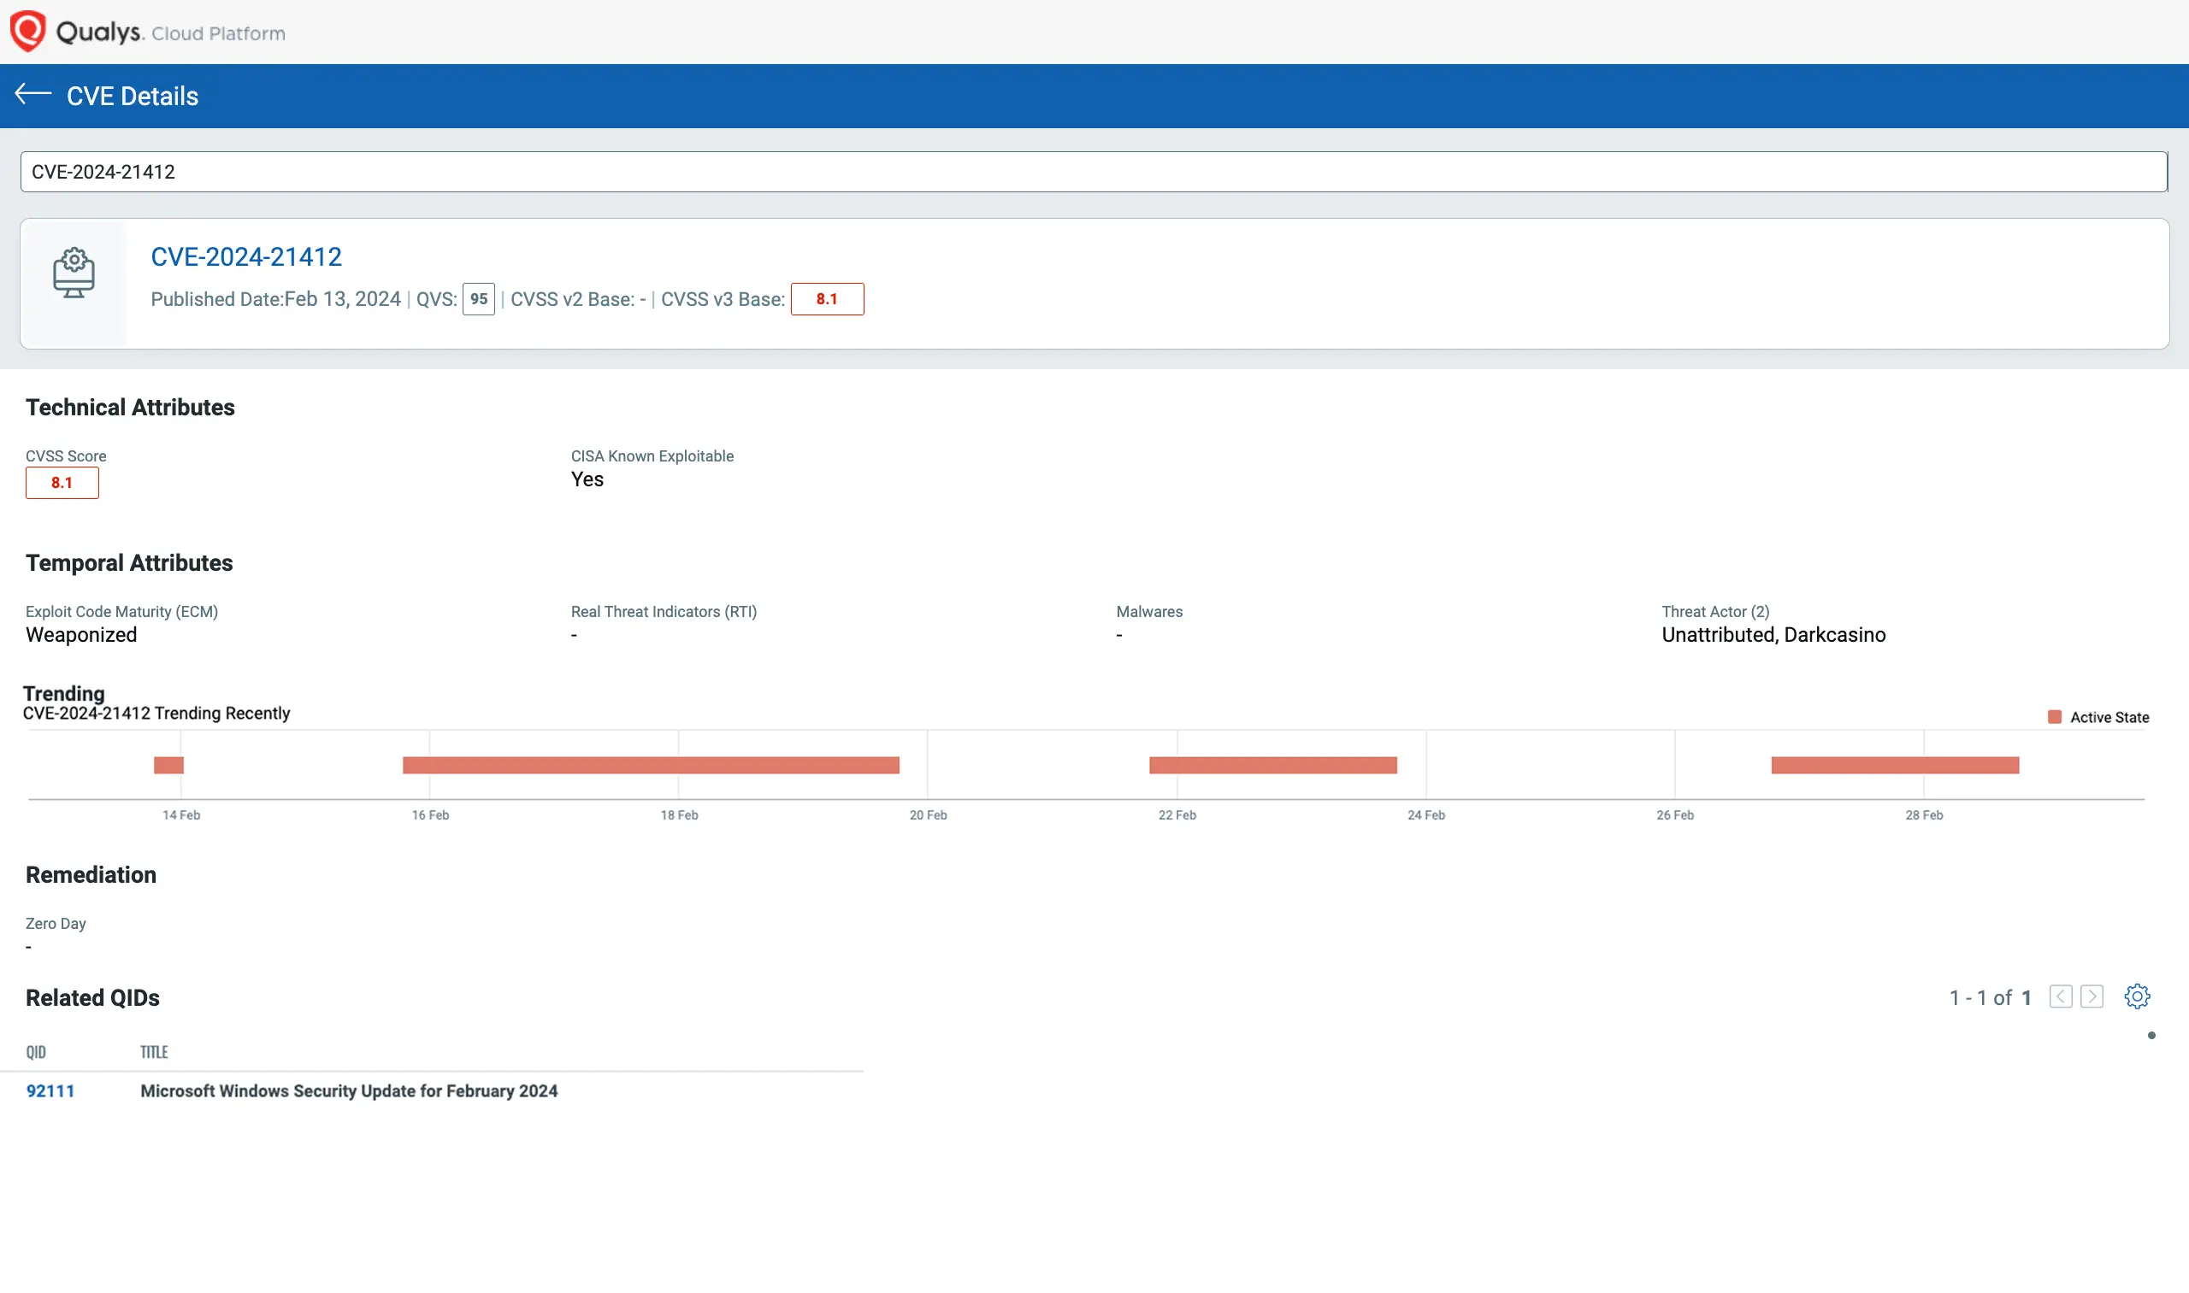Click the 'Remediation' heading
The width and height of the screenshot is (2189, 1293).
pos(91,875)
